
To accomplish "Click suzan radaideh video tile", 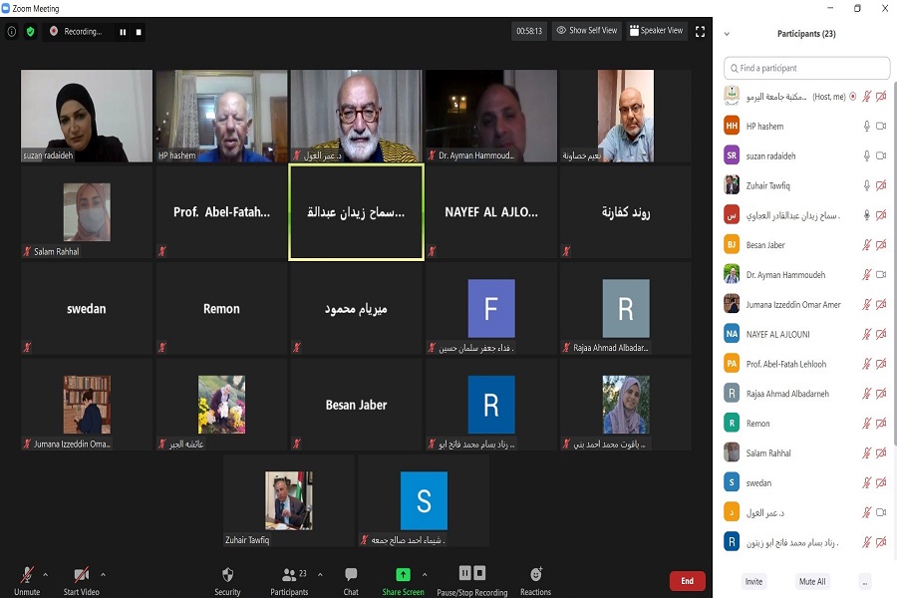I will click(x=87, y=116).
